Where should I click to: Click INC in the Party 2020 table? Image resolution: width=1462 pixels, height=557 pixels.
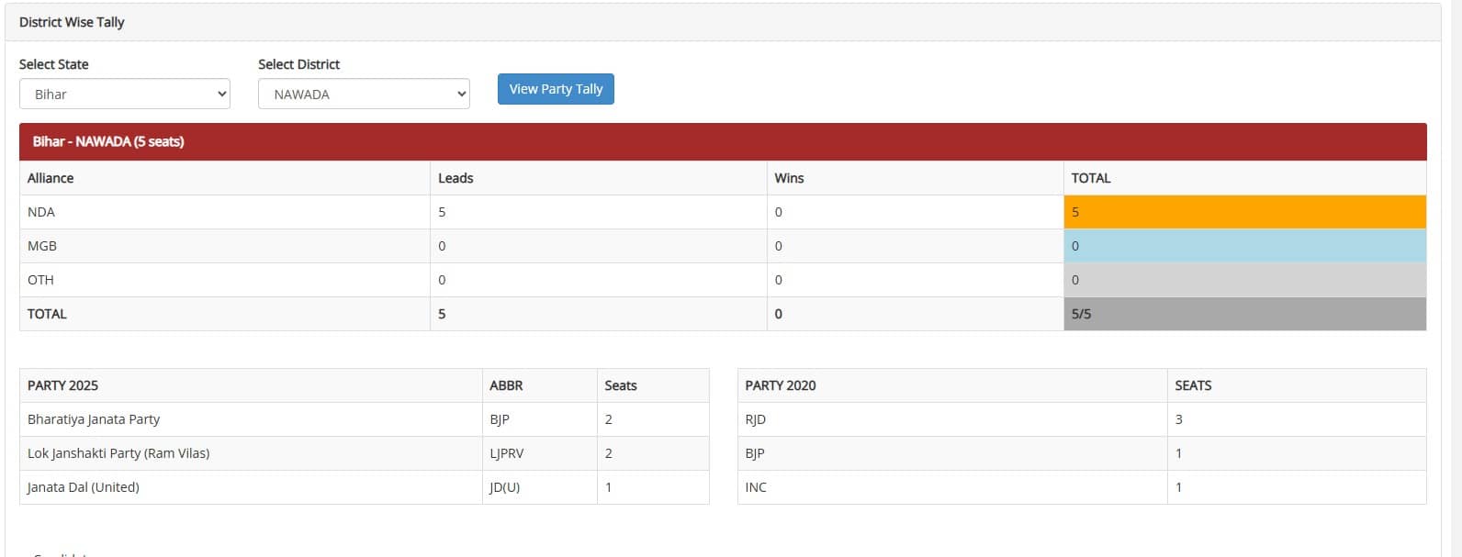(x=756, y=487)
